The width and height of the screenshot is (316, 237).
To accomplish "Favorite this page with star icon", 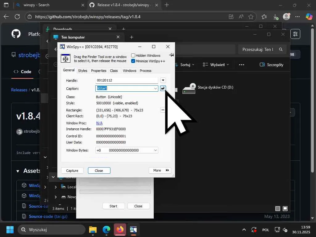I will (x=251, y=17).
